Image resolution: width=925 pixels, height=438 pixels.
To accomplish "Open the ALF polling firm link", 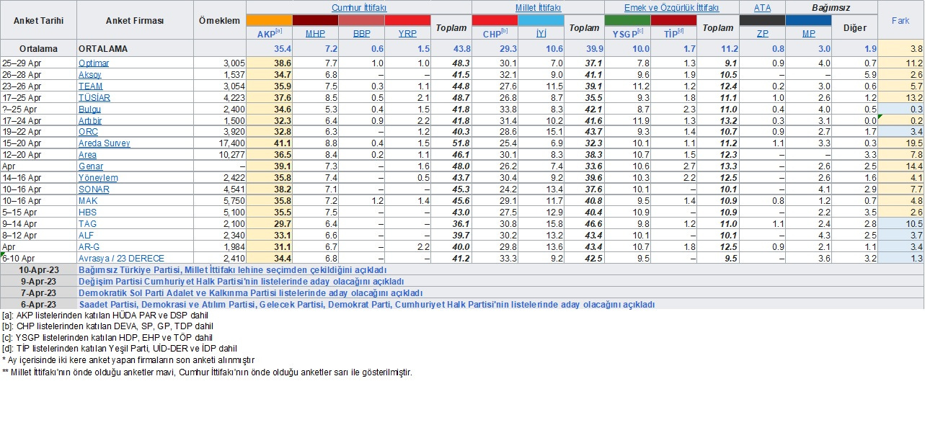I will pyautogui.click(x=87, y=236).
